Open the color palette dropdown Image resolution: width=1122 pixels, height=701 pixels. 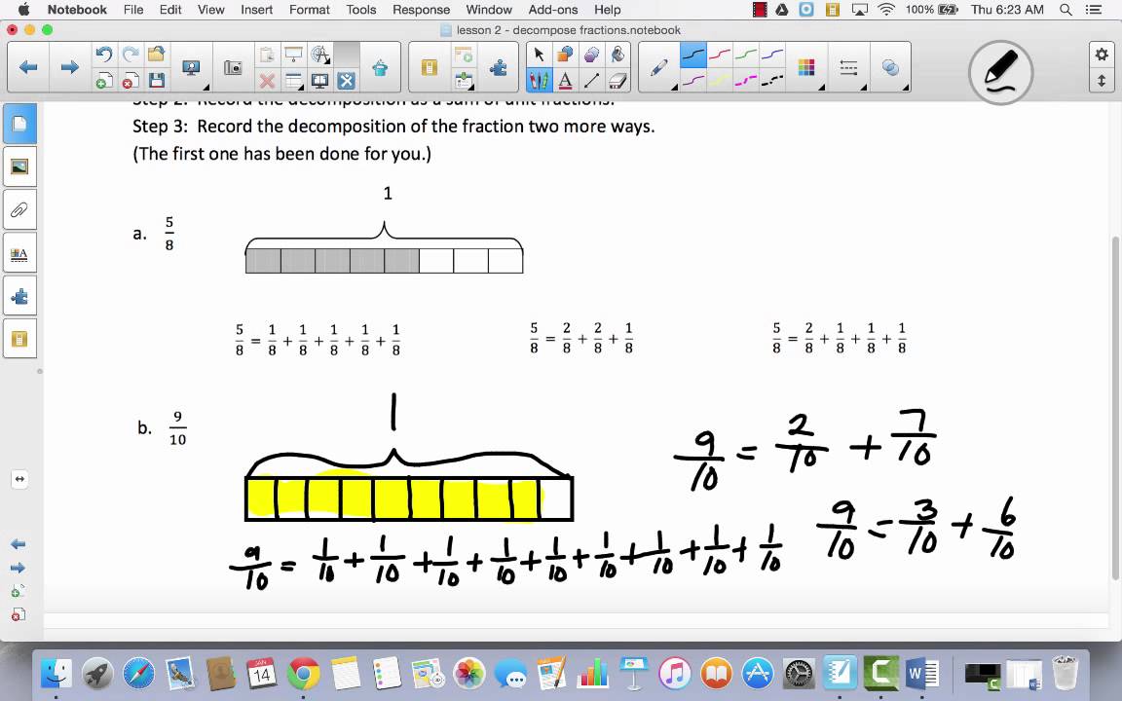[807, 69]
